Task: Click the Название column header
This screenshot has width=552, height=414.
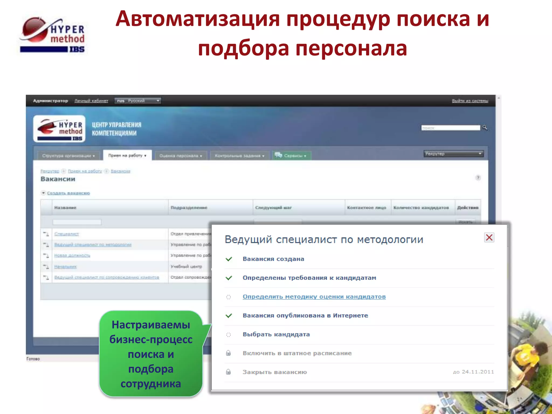Action: pyautogui.click(x=110, y=208)
